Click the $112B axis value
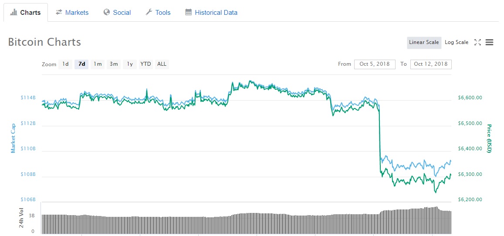Viewport: 504px width, 236px height. (x=28, y=123)
